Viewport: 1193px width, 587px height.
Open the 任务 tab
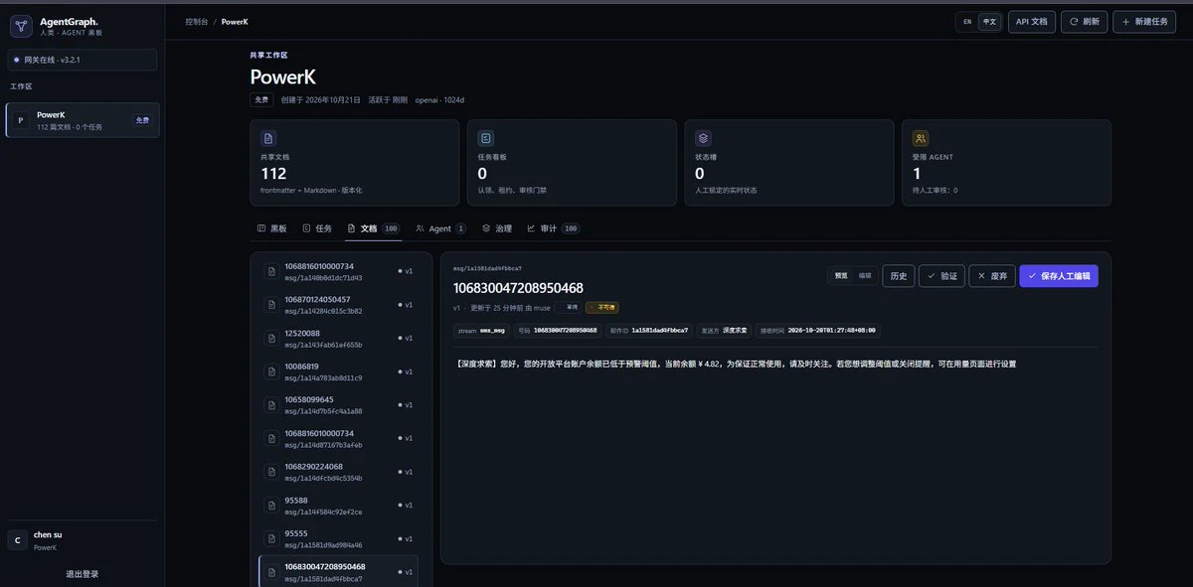pos(317,228)
